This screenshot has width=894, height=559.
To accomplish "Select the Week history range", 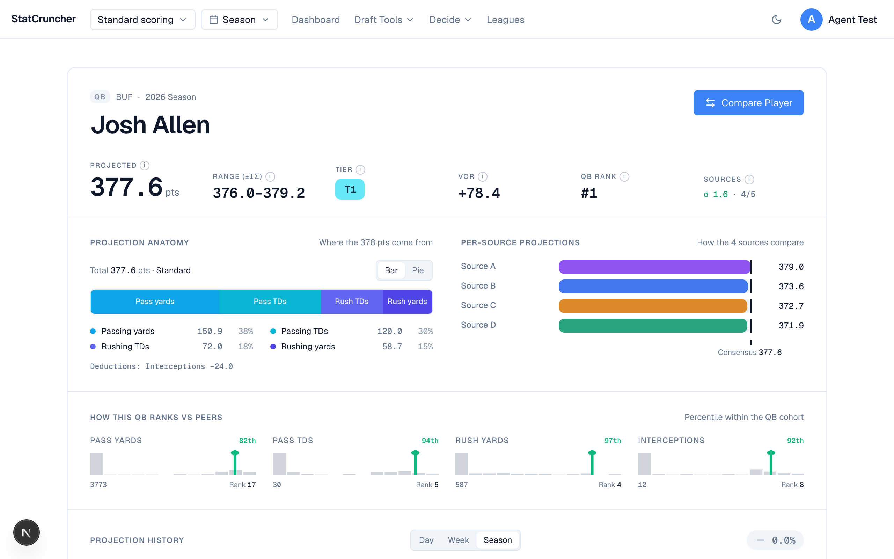I will tap(458, 540).
